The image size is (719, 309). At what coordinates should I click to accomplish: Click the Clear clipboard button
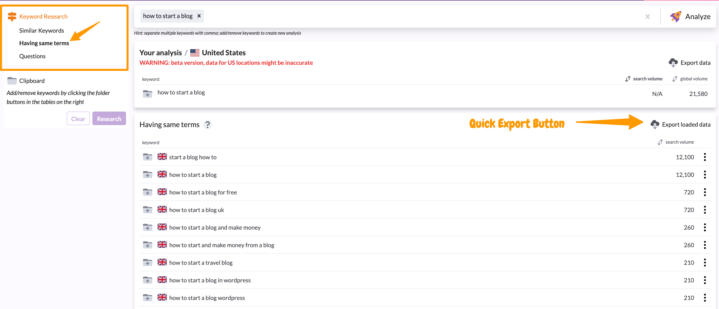[x=78, y=119]
